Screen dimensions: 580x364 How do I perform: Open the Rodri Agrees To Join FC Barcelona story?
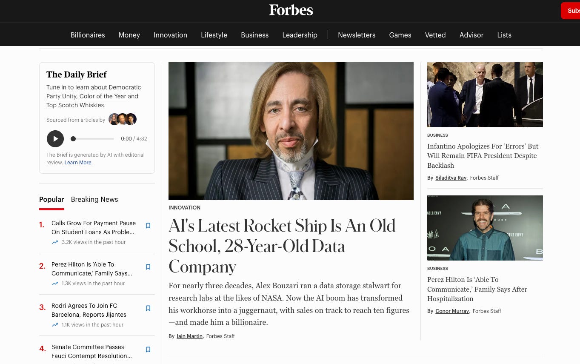click(x=89, y=310)
